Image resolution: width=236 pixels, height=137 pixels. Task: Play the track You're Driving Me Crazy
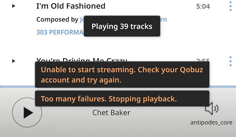coord(14,61)
